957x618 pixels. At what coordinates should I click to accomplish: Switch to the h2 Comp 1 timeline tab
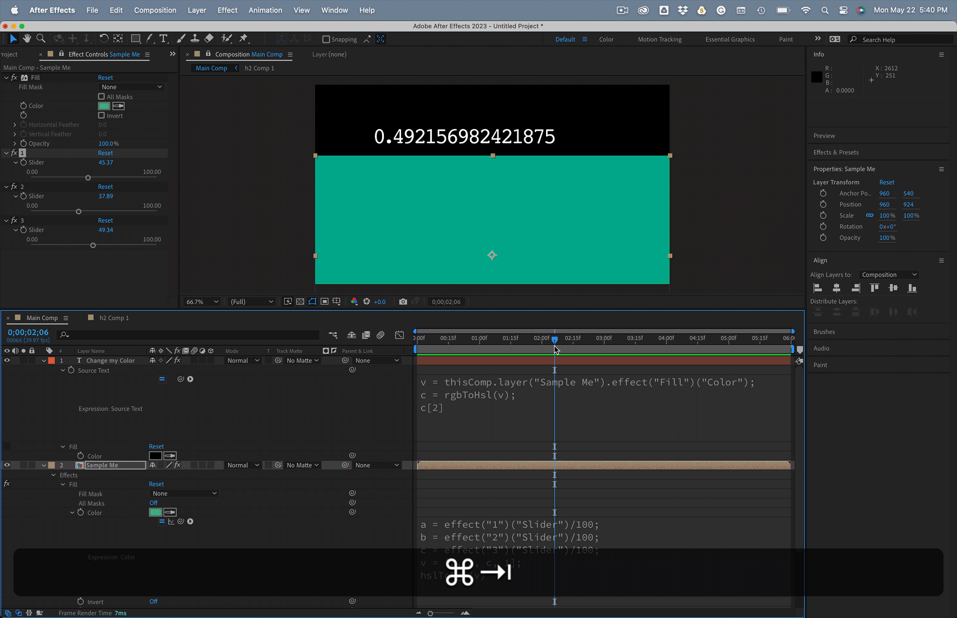tap(114, 318)
